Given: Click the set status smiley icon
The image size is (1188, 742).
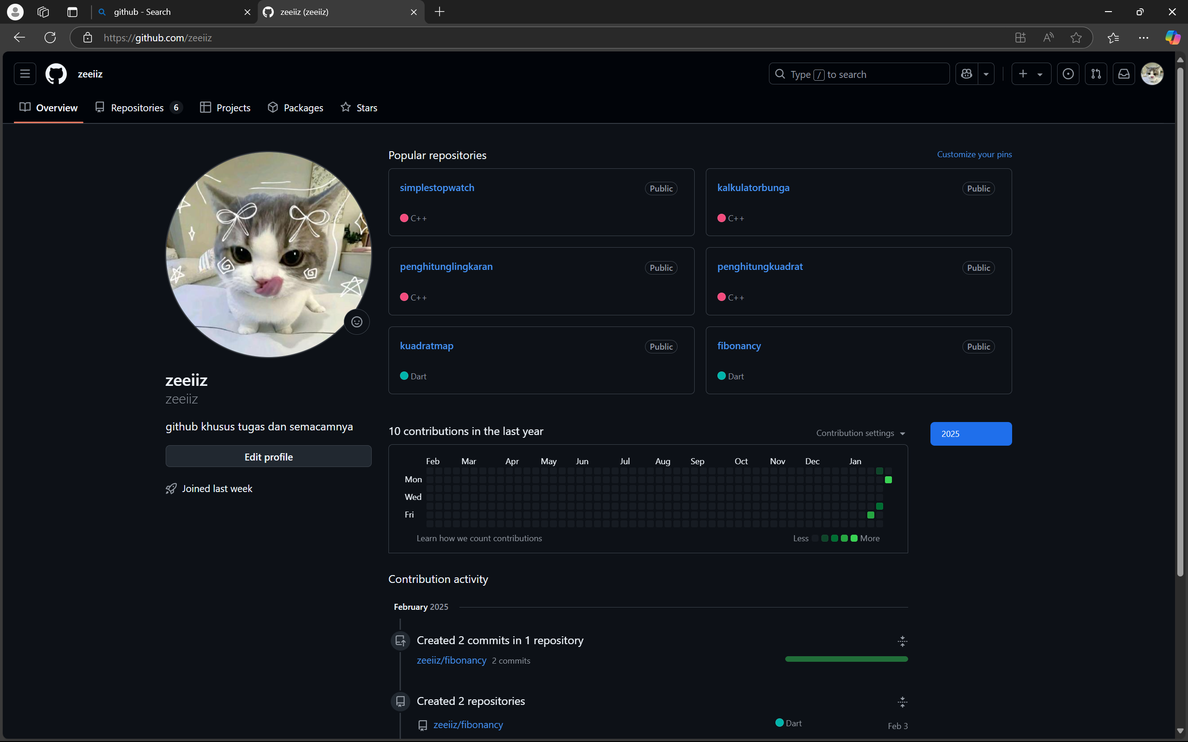Looking at the screenshot, I should [x=357, y=322].
